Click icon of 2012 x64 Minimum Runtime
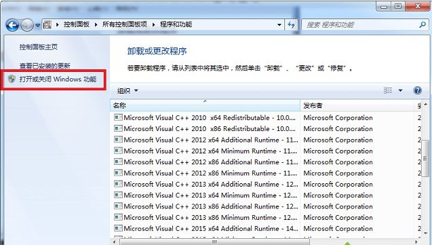Image resolution: width=432 pixels, height=245 pixels. click(118, 151)
